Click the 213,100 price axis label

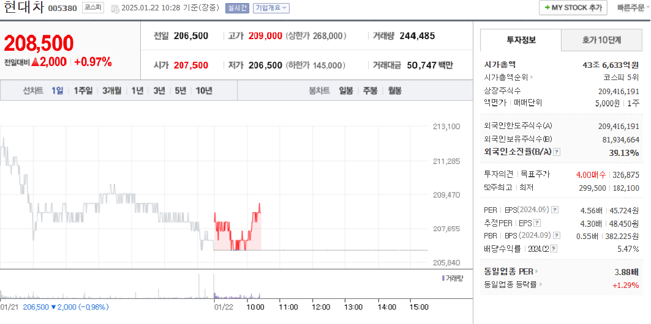(446, 127)
